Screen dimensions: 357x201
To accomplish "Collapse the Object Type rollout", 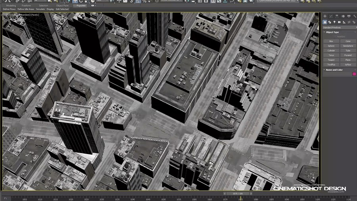I will point(332,32).
